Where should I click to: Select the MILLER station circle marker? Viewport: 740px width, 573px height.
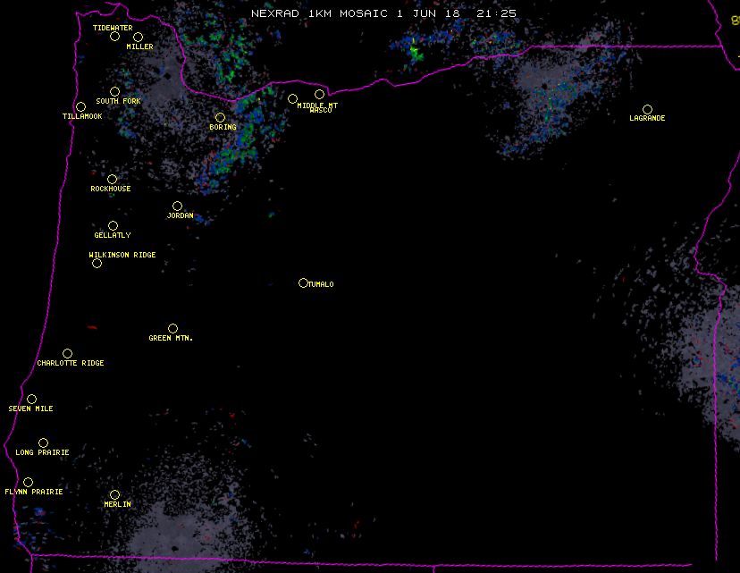138,37
